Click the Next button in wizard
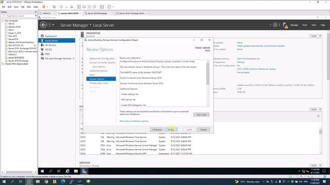The width and height of the screenshot is (330, 185). coord(171,129)
